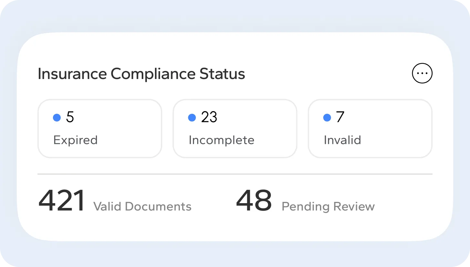The image size is (470, 267).
Task: Click the Incomplete label text
Action: tap(221, 140)
